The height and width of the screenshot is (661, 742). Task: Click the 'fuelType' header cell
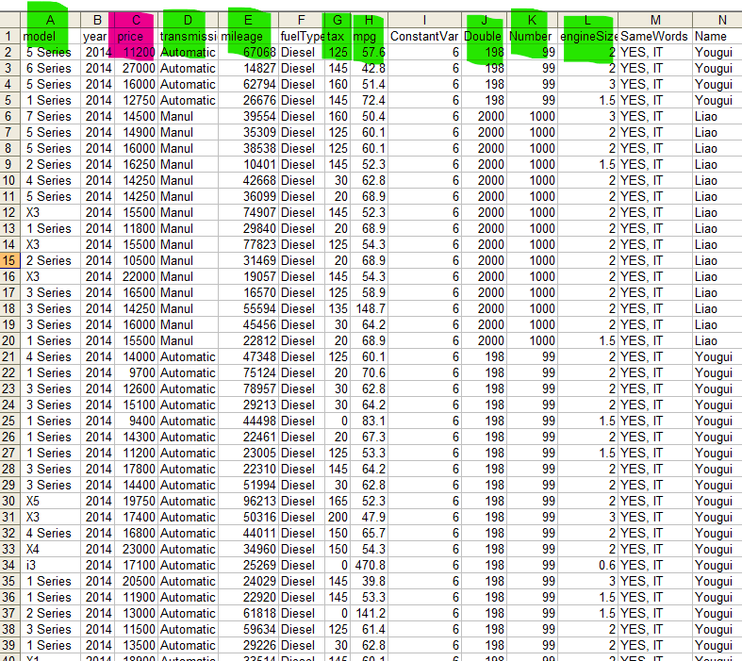click(300, 36)
